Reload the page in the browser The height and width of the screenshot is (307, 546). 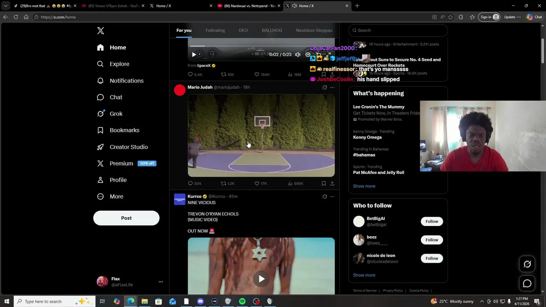pyautogui.click(x=16, y=17)
